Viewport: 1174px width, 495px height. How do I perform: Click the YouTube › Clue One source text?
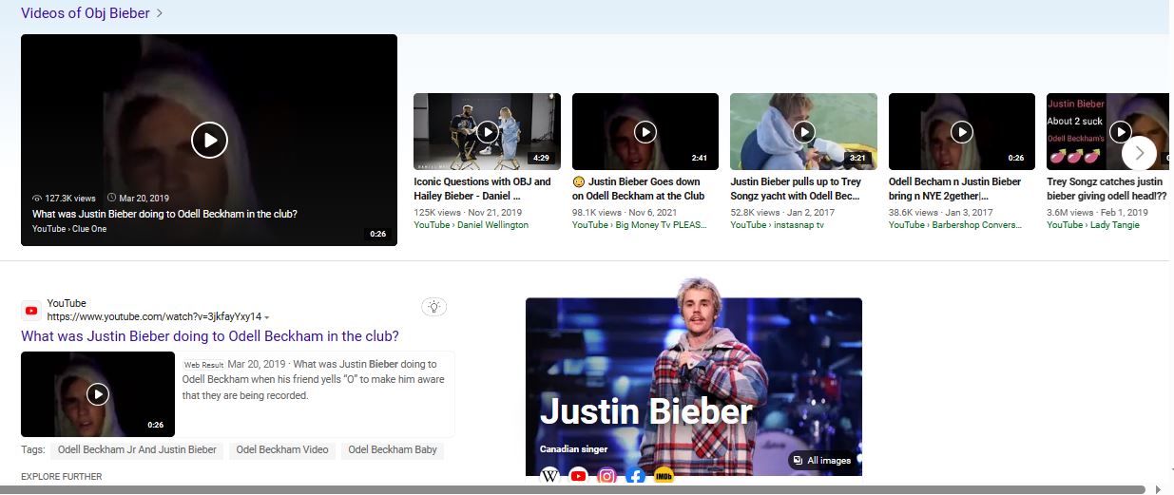tap(69, 229)
